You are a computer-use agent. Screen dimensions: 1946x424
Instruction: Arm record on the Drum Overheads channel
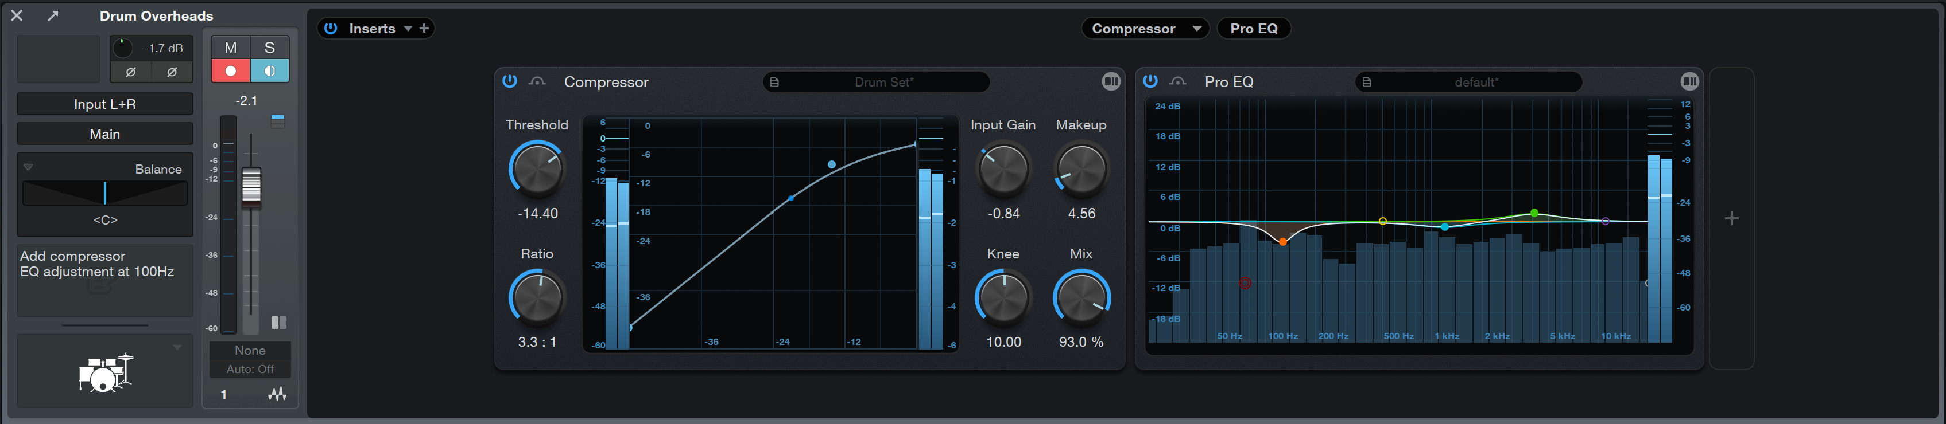(230, 71)
